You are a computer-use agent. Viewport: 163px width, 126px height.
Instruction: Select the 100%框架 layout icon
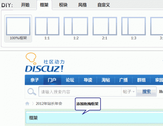click(x=18, y=26)
